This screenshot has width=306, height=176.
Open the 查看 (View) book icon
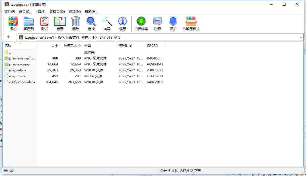click(60, 23)
